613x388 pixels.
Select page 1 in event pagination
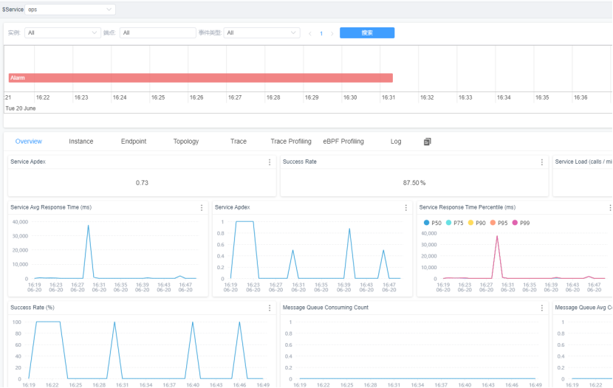click(321, 33)
